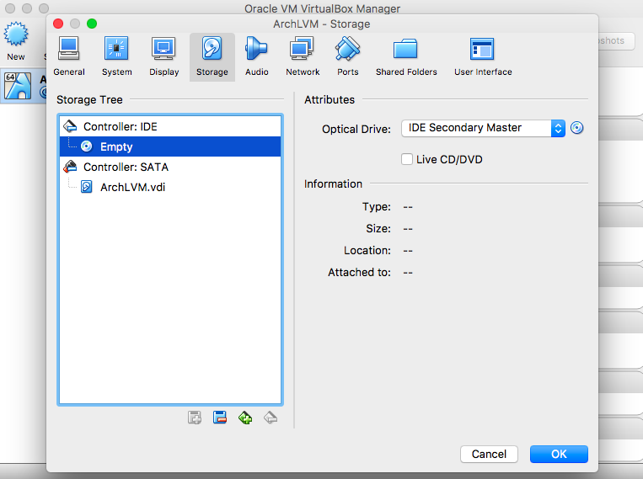Click the SATA controller icon
Image resolution: width=643 pixels, height=479 pixels.
click(x=70, y=167)
